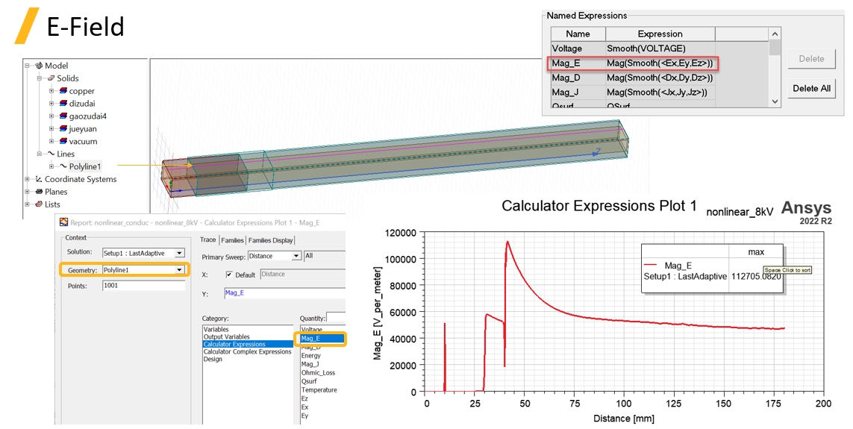This screenshot has height=429, width=853.
Task: Open the Primary Sweep Distance dropdown
Action: pos(296,256)
